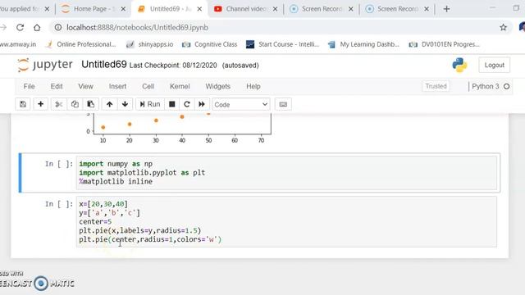Cut selected cells with scissors icon
Image resolution: width=525 pixels, height=295 pixels.
pyautogui.click(x=58, y=104)
